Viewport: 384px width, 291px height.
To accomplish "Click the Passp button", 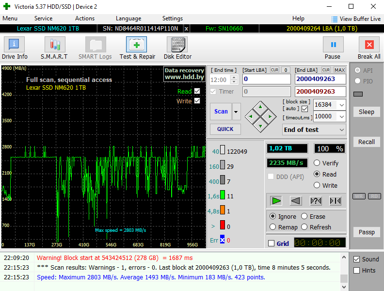I will point(367,232).
